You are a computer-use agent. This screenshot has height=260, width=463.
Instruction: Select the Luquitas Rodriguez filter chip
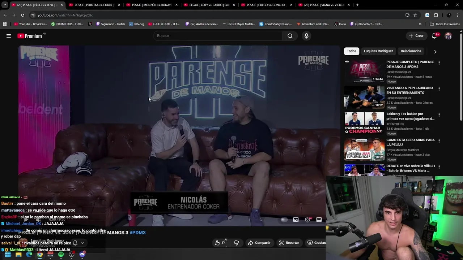point(378,51)
